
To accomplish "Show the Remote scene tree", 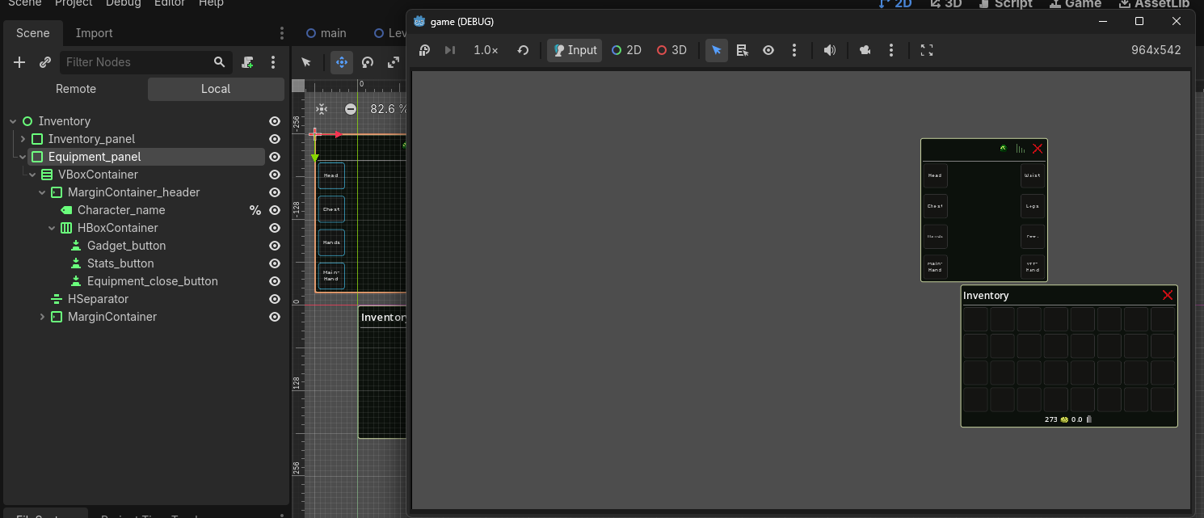I will click(x=76, y=89).
